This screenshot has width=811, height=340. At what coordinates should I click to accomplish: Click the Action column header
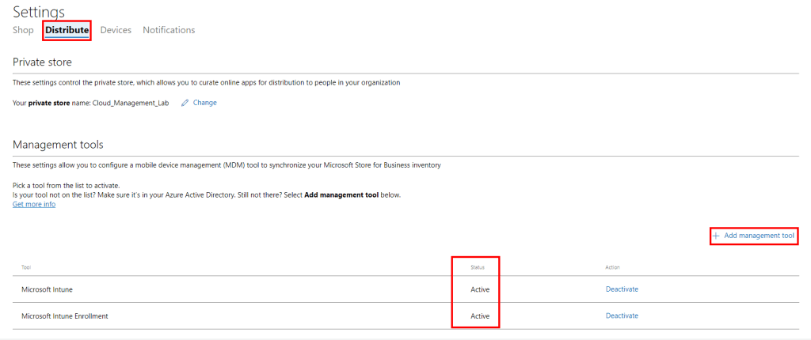click(x=612, y=267)
